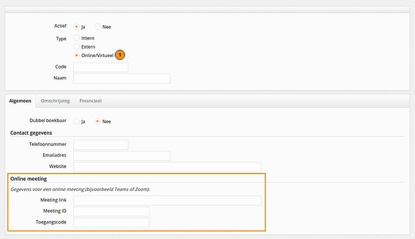415x239 pixels.
Task: Select the Toegangscode input field
Action: (x=111, y=223)
